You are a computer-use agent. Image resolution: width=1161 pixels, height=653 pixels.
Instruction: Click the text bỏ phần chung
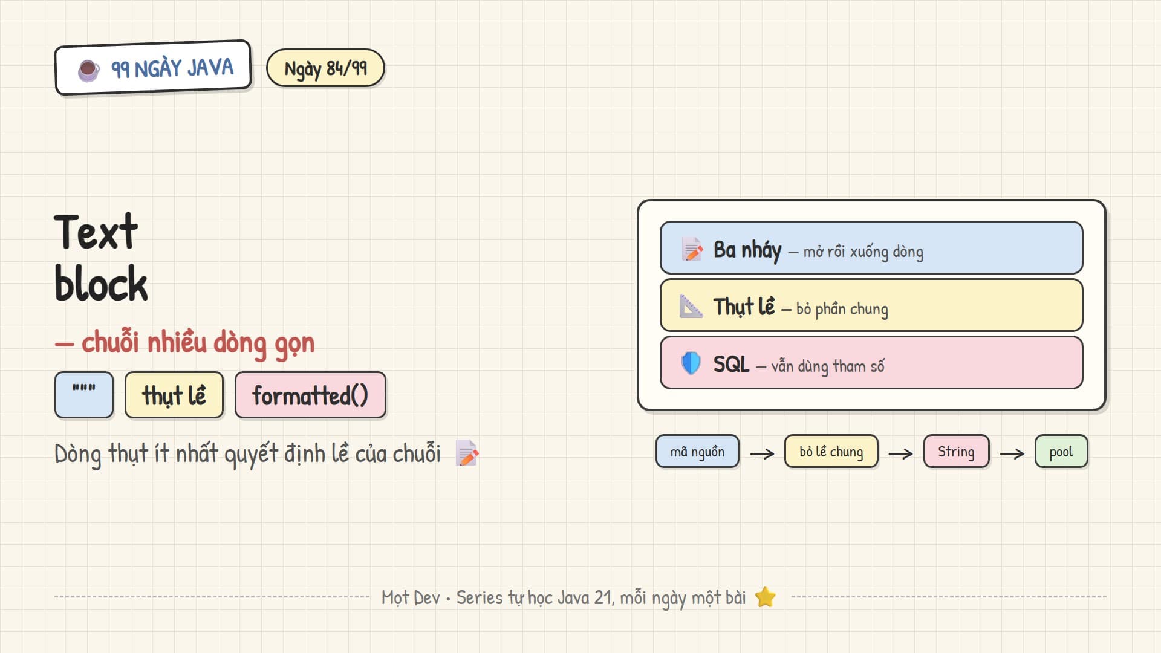842,309
